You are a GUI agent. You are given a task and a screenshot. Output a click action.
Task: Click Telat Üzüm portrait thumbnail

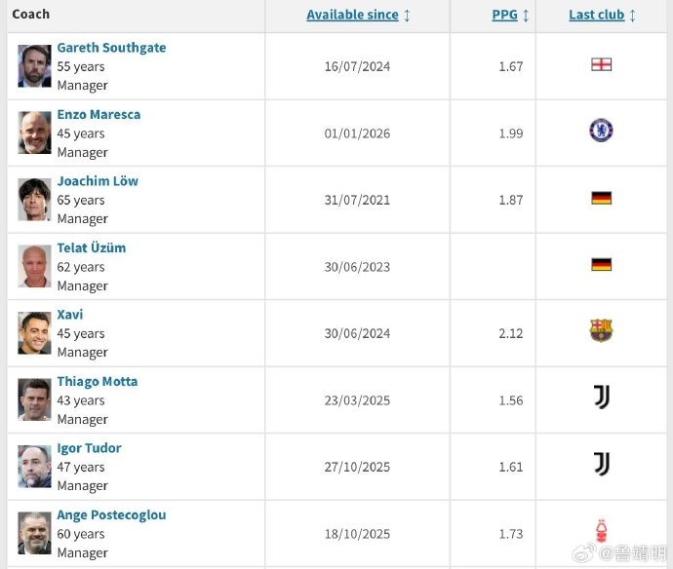pyautogui.click(x=34, y=266)
